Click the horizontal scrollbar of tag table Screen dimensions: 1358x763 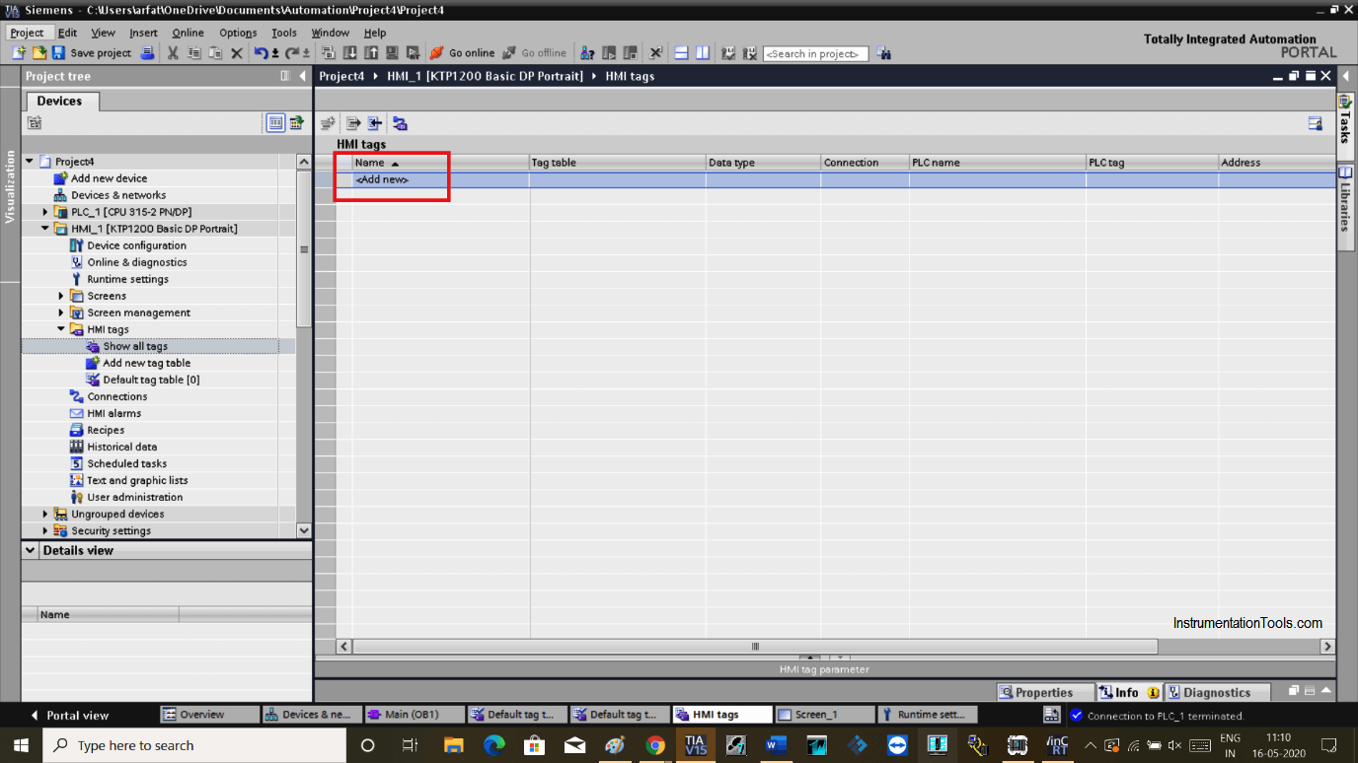755,647
